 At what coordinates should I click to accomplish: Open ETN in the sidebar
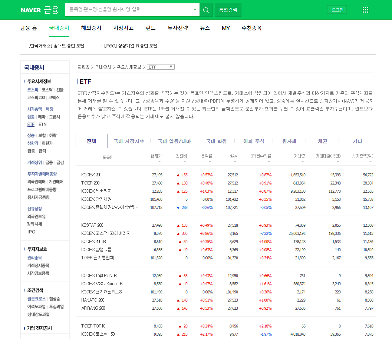pyautogui.click(x=43, y=124)
